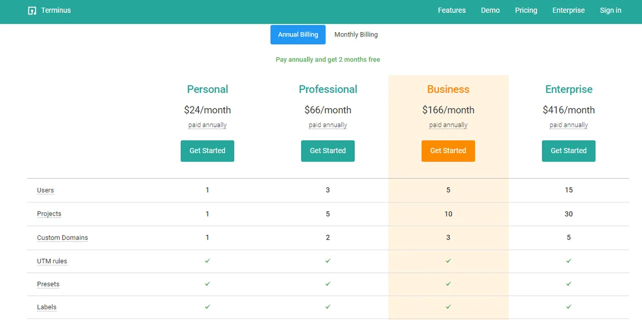Get Started with the Business plan

(448, 151)
